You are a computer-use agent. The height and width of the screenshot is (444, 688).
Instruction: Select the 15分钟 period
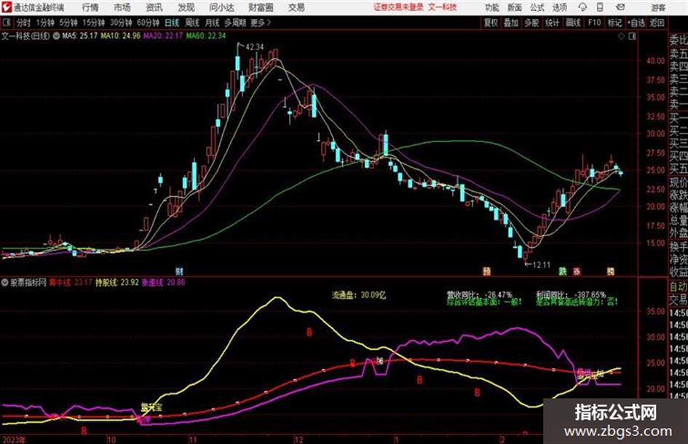93,23
